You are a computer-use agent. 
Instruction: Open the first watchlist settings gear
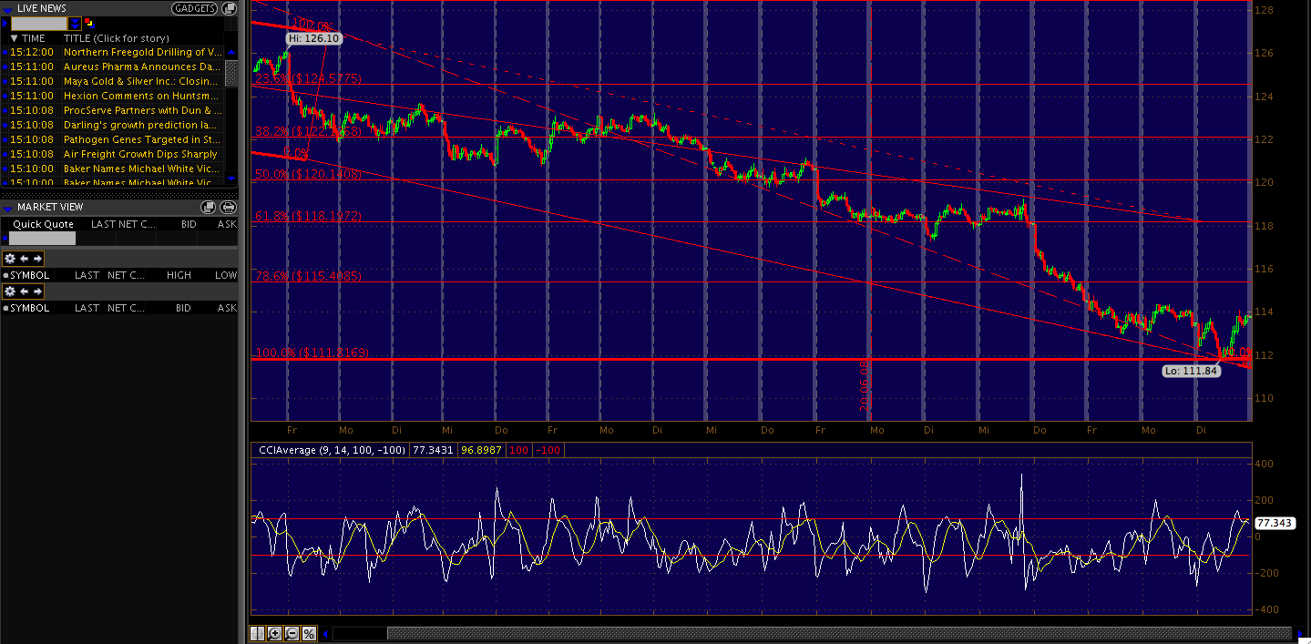click(10, 259)
